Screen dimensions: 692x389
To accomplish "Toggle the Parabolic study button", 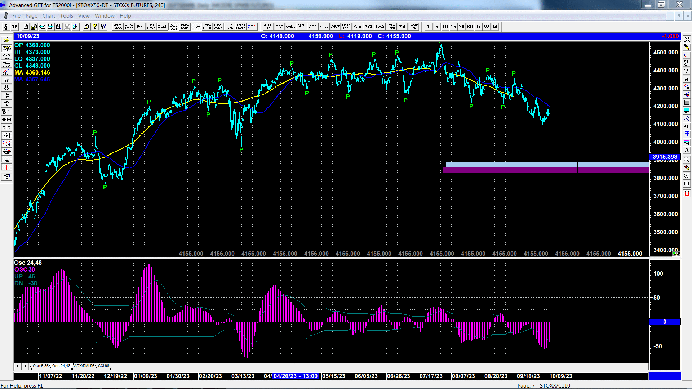I will (185, 27).
